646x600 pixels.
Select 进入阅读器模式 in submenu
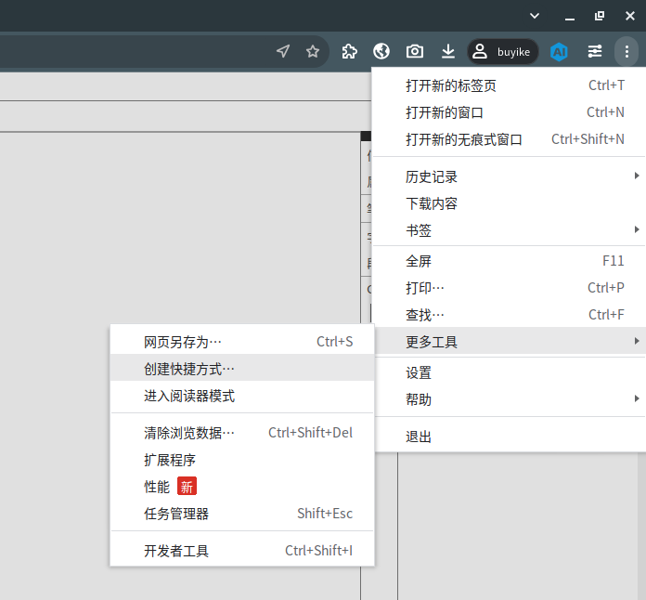click(x=242, y=396)
